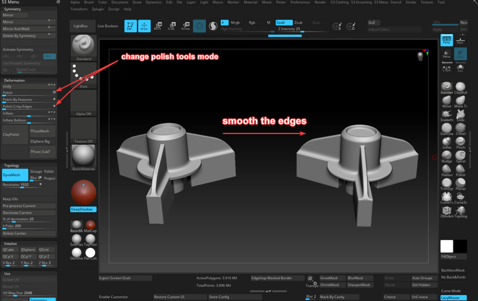Click the Scale toolbar icon
Image resolution: width=478 pixels, height=301 pixels.
point(172,26)
